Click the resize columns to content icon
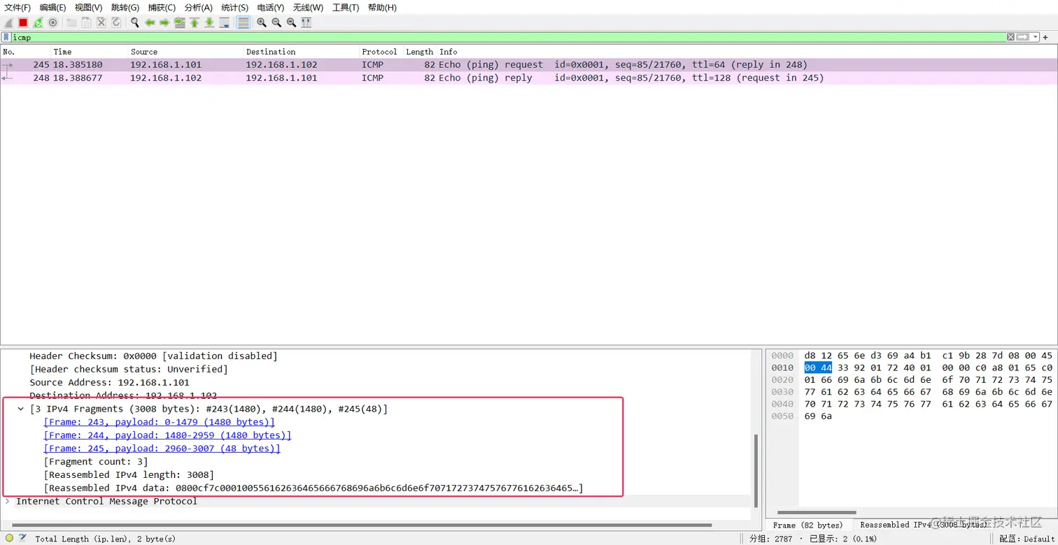The width and height of the screenshot is (1058, 545). pos(306,22)
